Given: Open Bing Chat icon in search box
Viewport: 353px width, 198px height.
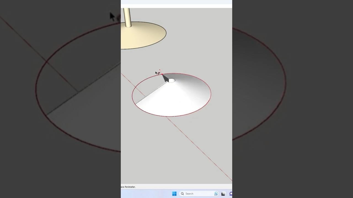Looking at the screenshot, I should [216, 194].
